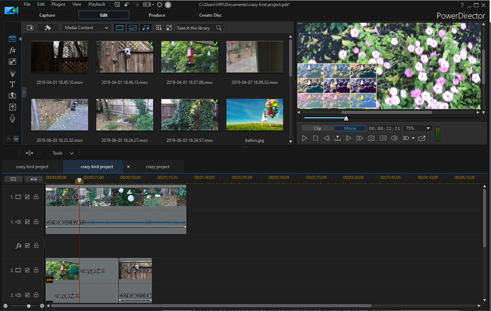
Task: Show only audio files filter icon
Action: 146,28
